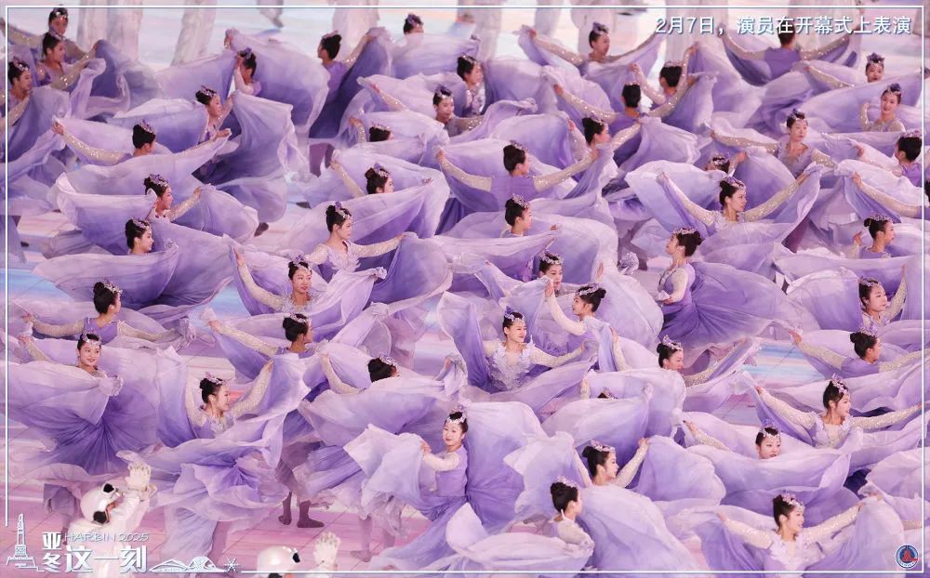This screenshot has height=578, width=930.
Task: Click the HARBIN 2025 text logo
Action: (106, 537)
